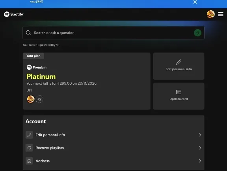This screenshot has height=171, width=227.
Task: Click the Spotify logo
Action: pyautogui.click(x=14, y=14)
